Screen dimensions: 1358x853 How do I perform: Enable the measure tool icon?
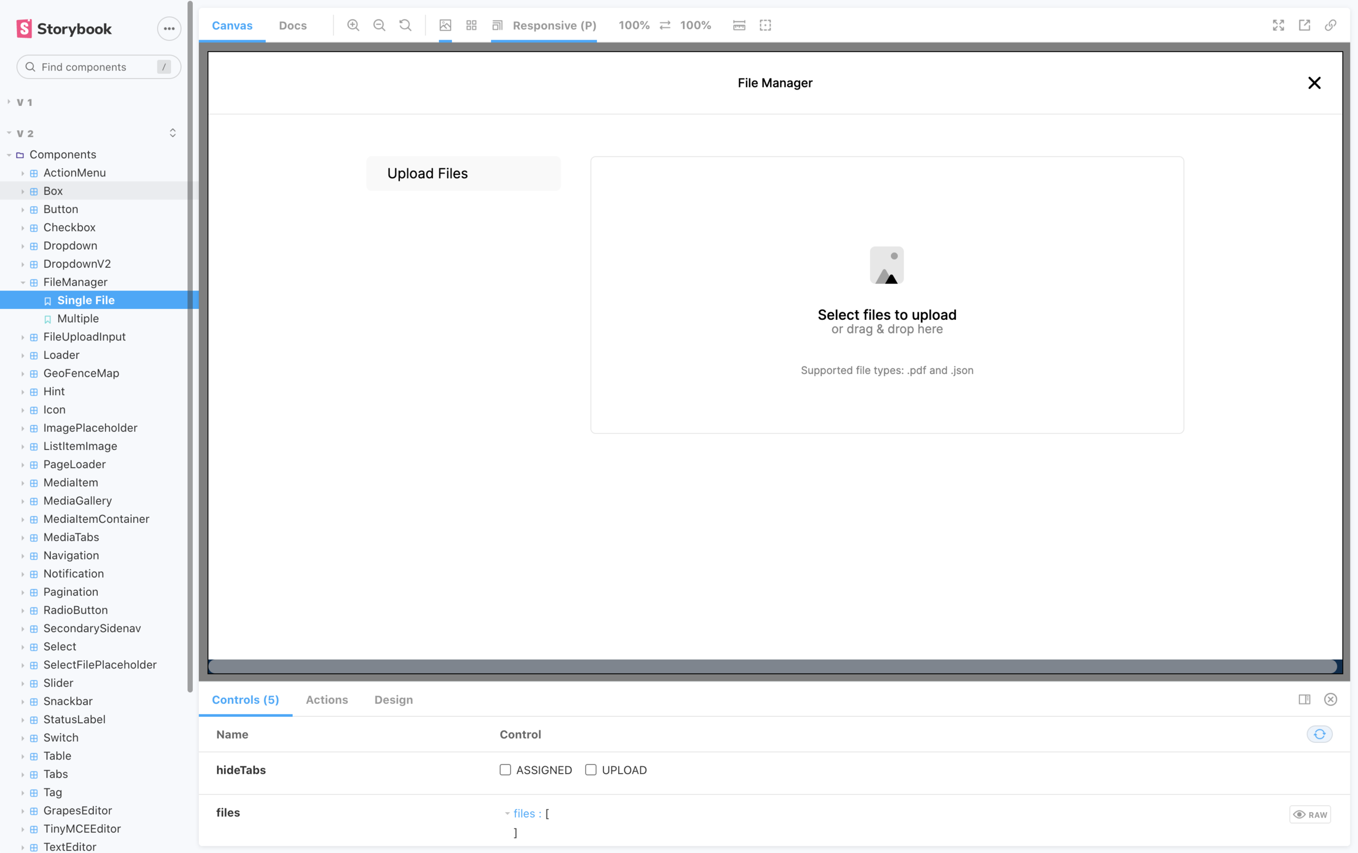click(x=739, y=26)
